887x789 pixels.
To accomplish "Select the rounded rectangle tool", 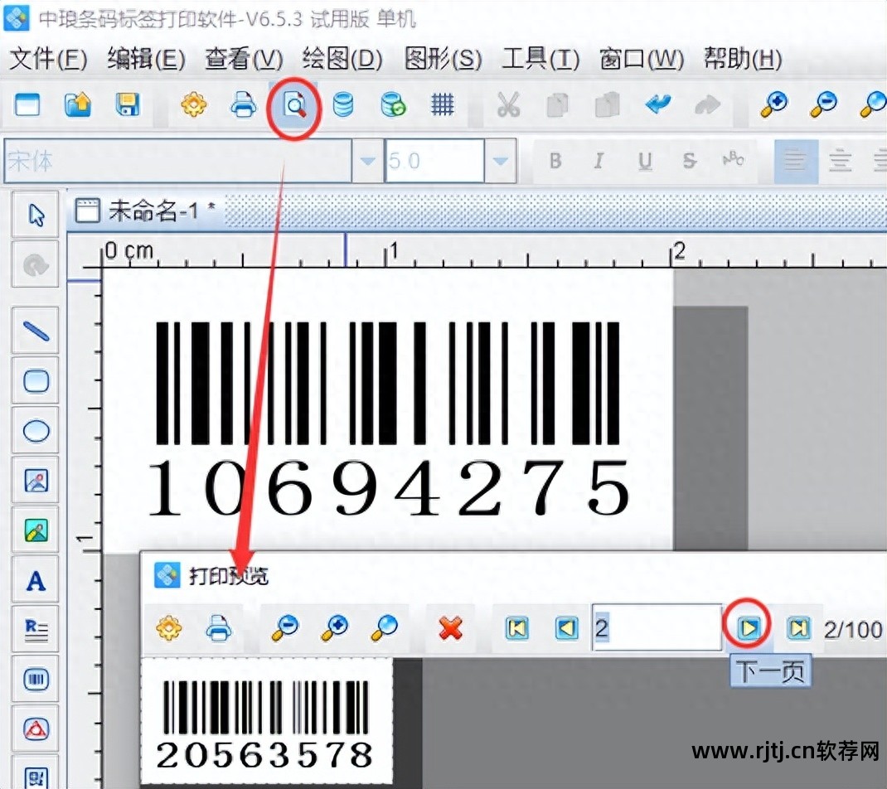I will (35, 380).
